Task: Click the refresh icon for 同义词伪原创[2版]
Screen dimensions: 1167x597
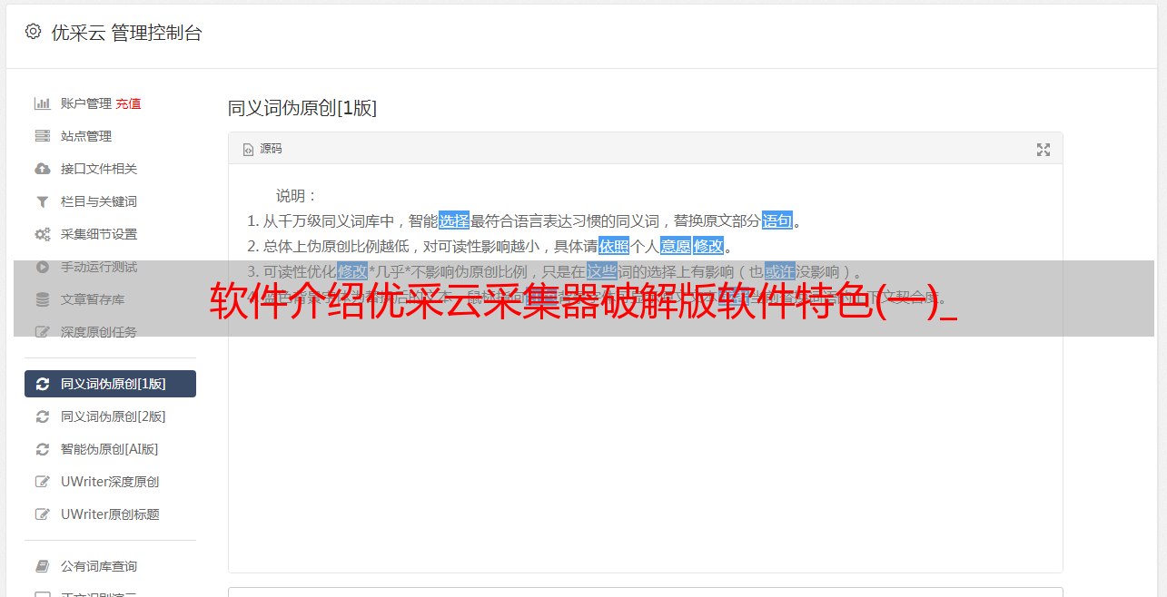Action: [x=42, y=416]
